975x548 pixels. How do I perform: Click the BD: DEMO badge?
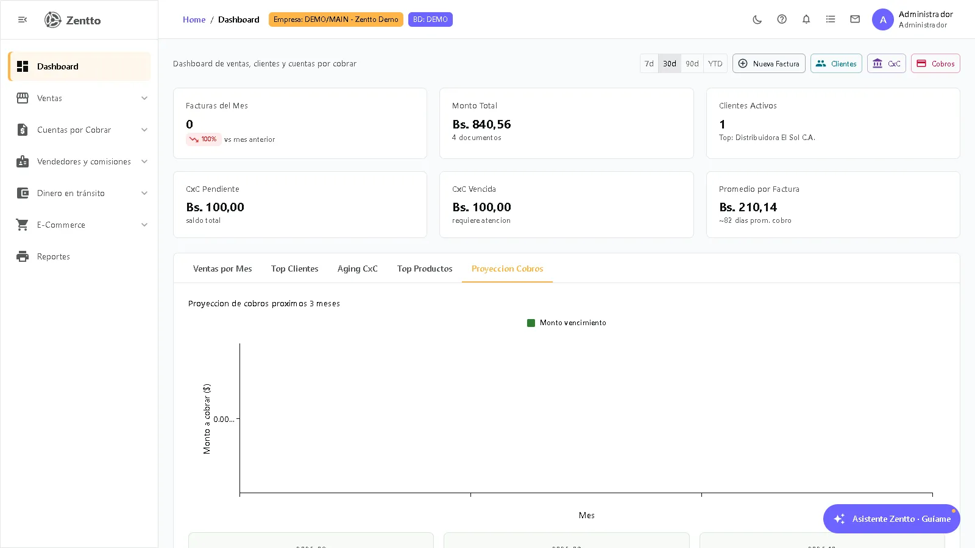click(x=430, y=19)
